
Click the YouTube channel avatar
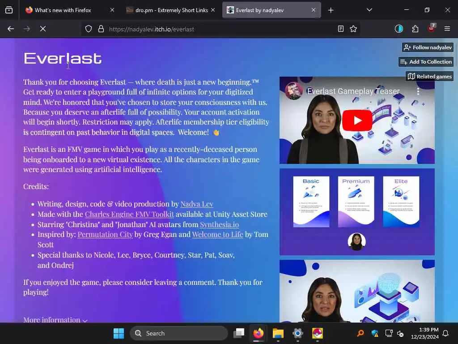[x=293, y=91]
